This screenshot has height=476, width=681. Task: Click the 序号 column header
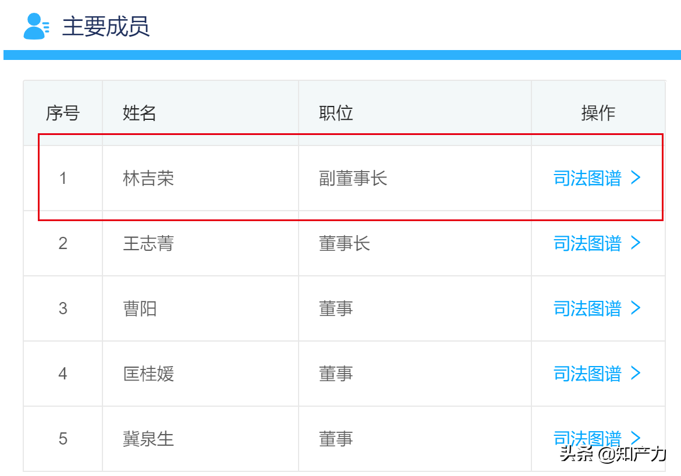(x=63, y=113)
